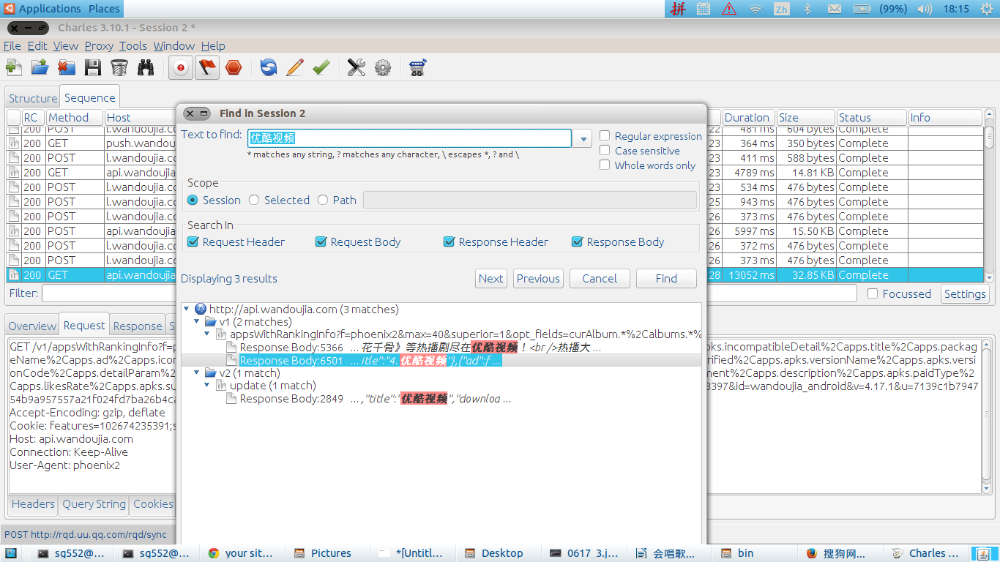Check the Case sensitive option
The height and width of the screenshot is (562, 1000).
(605, 150)
